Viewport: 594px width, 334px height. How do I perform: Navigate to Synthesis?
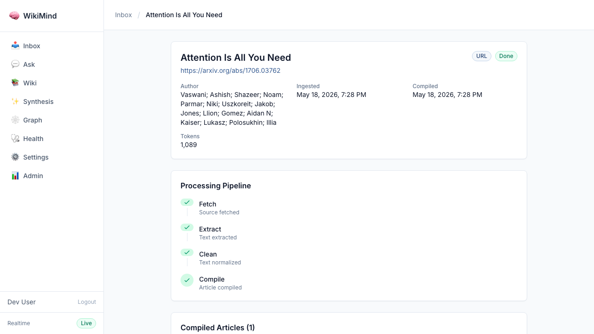point(52,102)
